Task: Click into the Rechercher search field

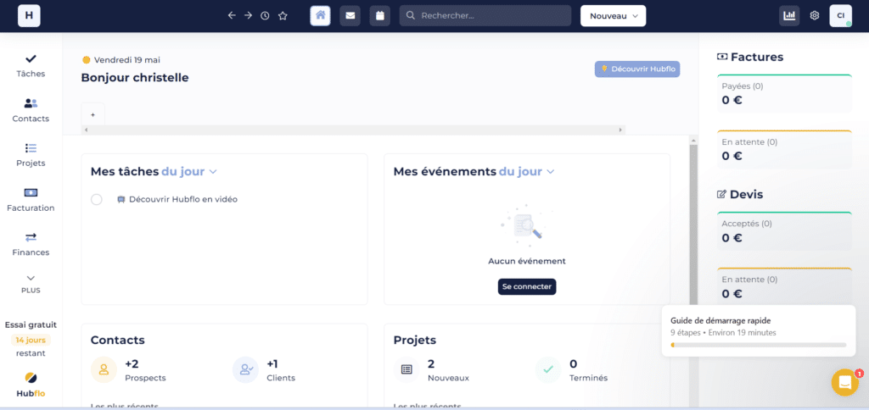Action: tap(485, 15)
